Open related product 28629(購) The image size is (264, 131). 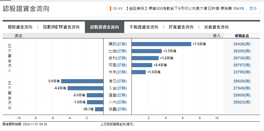(242, 81)
